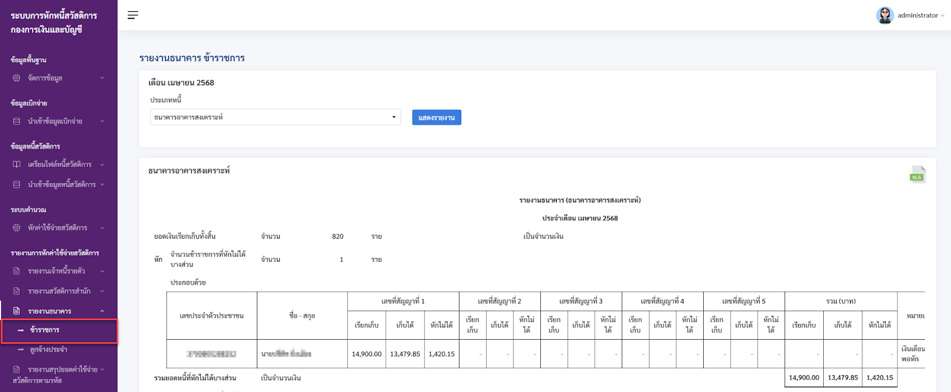Click the blurred employee name cell
951x392 pixels.
point(302,354)
